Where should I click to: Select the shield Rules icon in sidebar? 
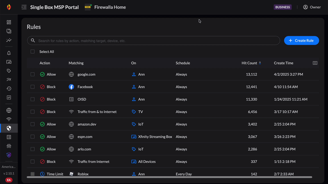(9, 128)
